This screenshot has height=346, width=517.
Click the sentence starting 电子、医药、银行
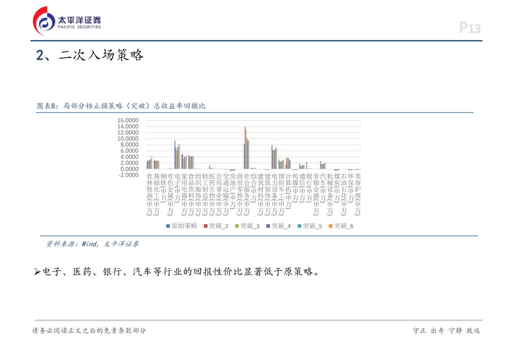pyautogui.click(x=181, y=272)
